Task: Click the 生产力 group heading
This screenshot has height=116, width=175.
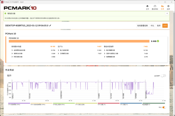Action: pyautogui.click(x=60, y=47)
